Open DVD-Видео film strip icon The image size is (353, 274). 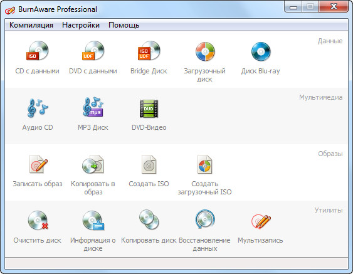tap(149, 108)
